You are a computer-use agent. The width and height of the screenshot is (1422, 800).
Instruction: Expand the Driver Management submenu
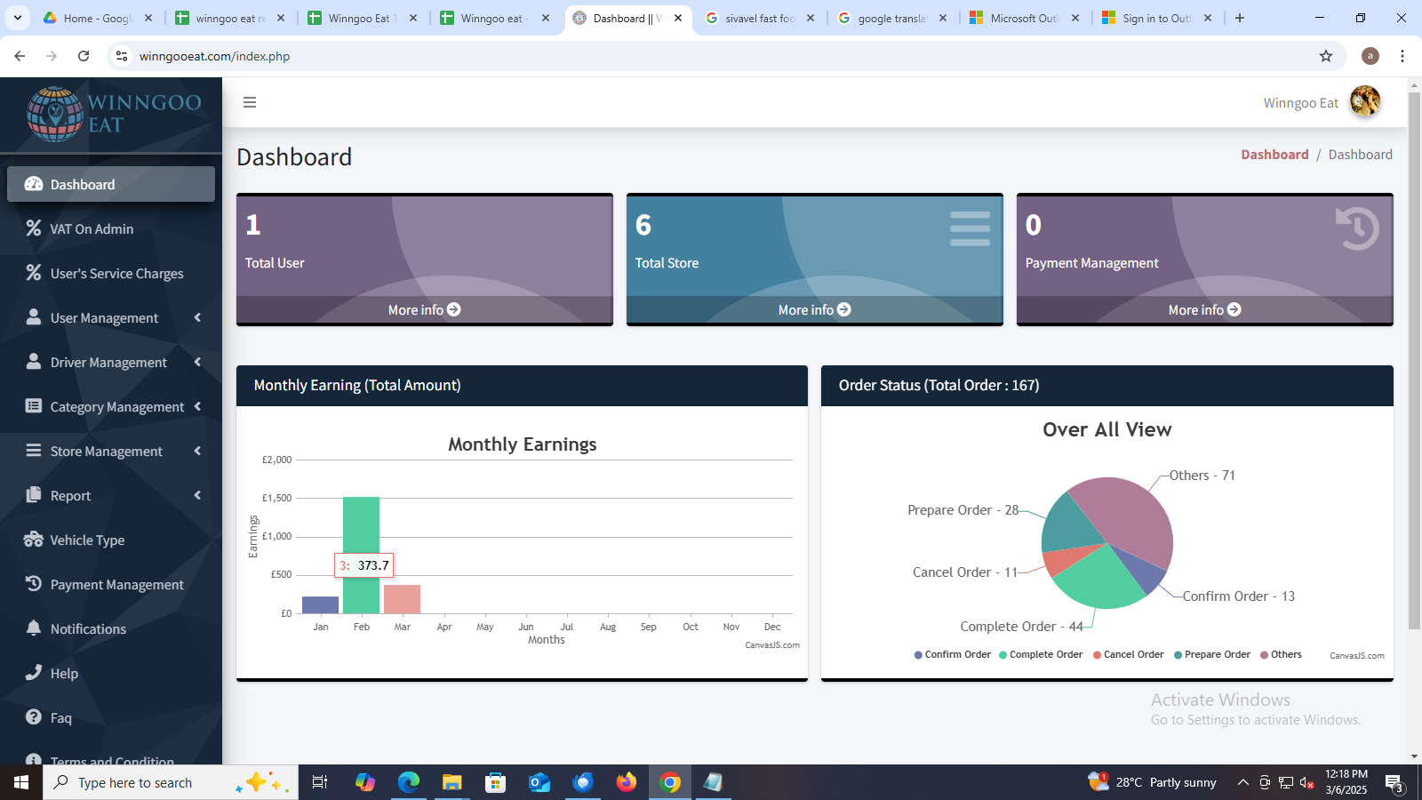tap(196, 362)
